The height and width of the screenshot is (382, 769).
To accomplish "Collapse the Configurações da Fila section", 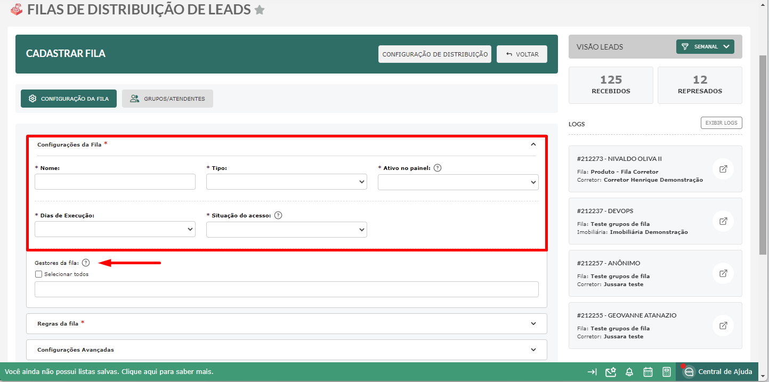I will tap(533, 144).
